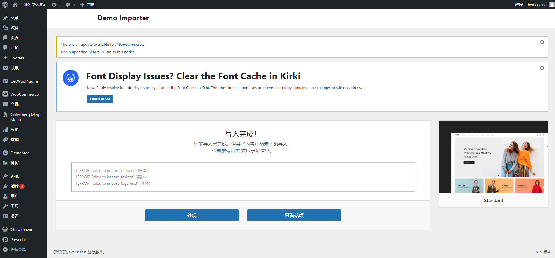Image resolution: width=555 pixels, height=258 pixels.
Task: Click the Powerkit icon in sidebar
Action: tap(5, 240)
